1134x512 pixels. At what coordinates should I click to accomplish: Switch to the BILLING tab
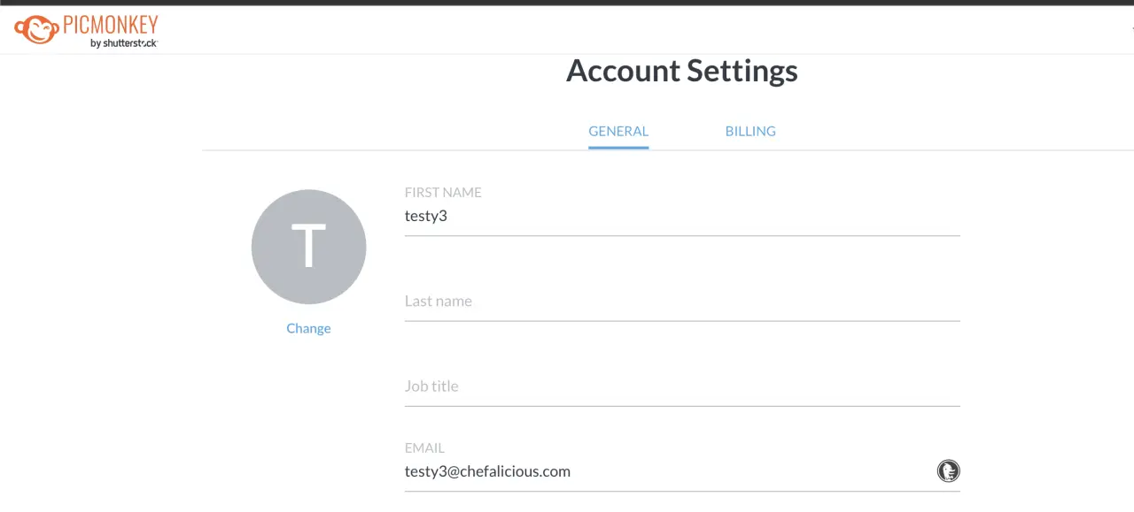(x=750, y=131)
